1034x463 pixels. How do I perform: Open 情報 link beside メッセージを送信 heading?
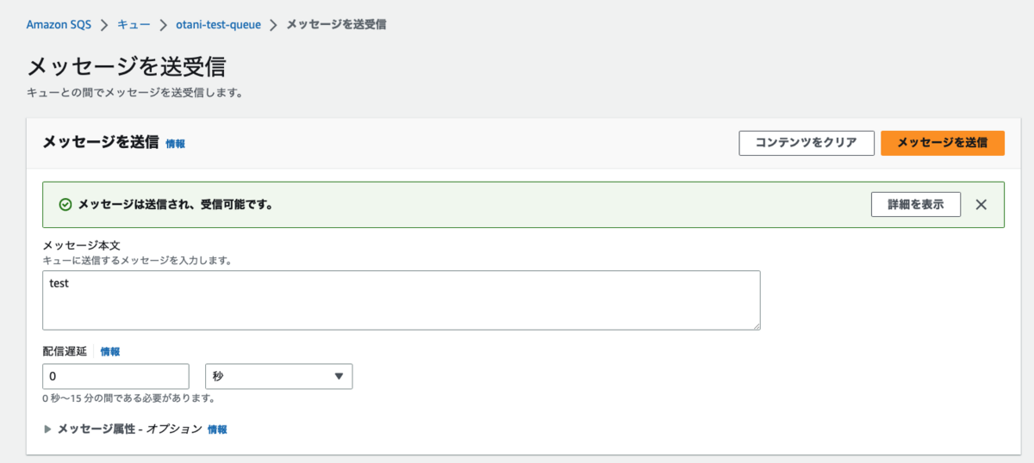click(x=175, y=144)
